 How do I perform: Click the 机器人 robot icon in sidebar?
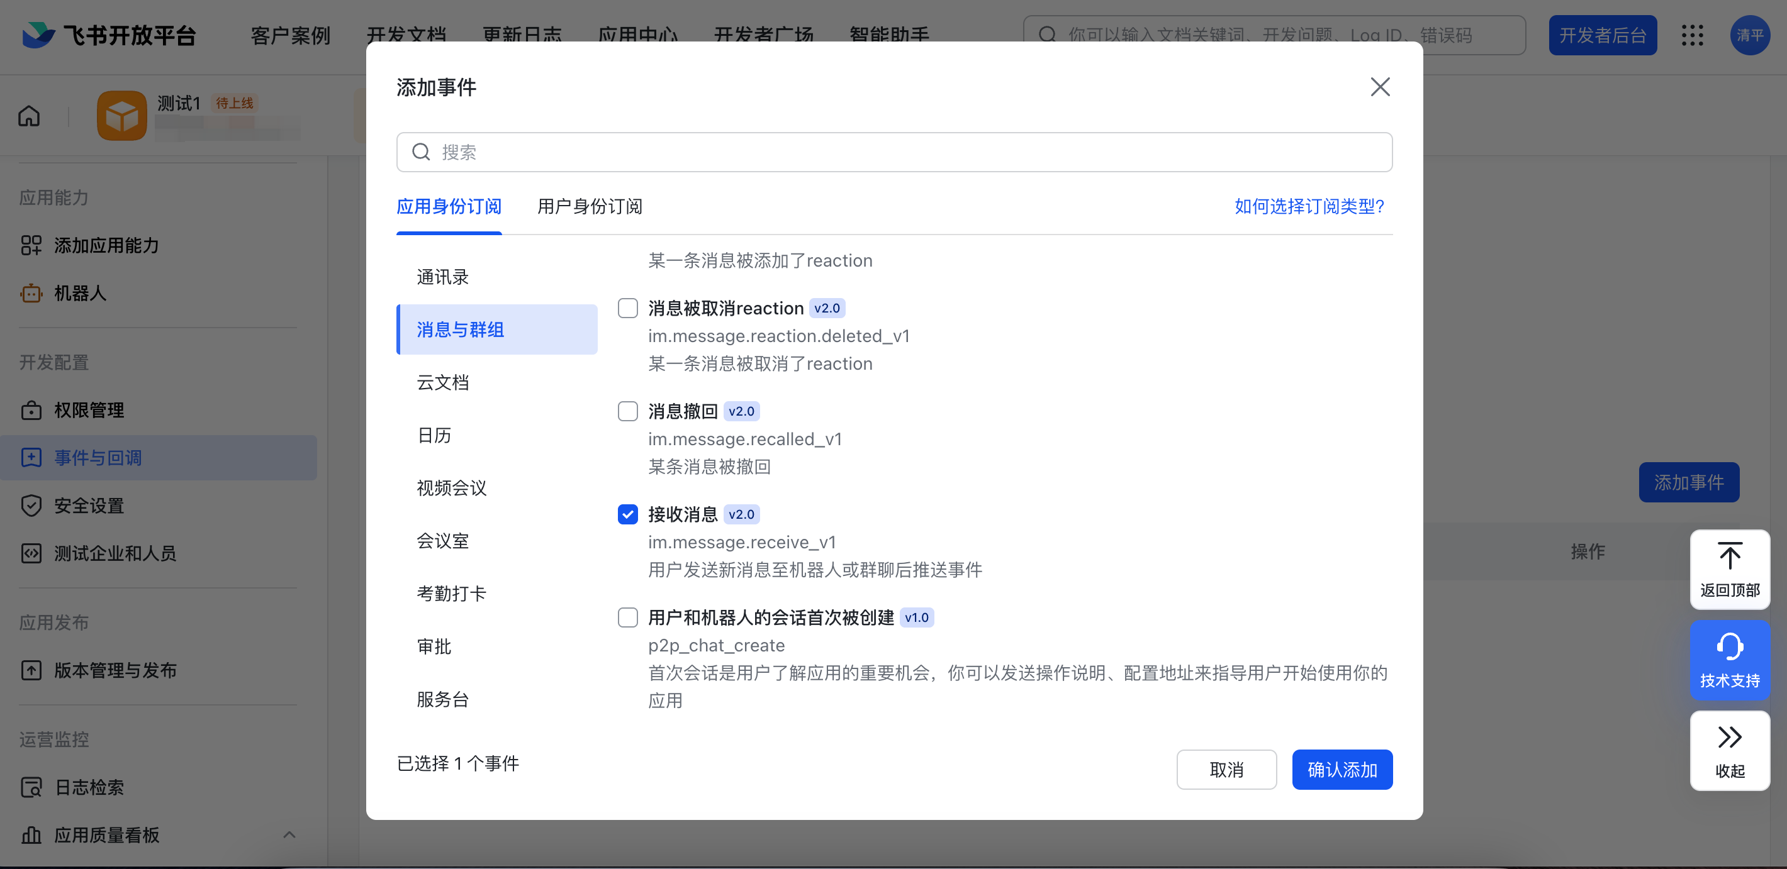point(31,293)
